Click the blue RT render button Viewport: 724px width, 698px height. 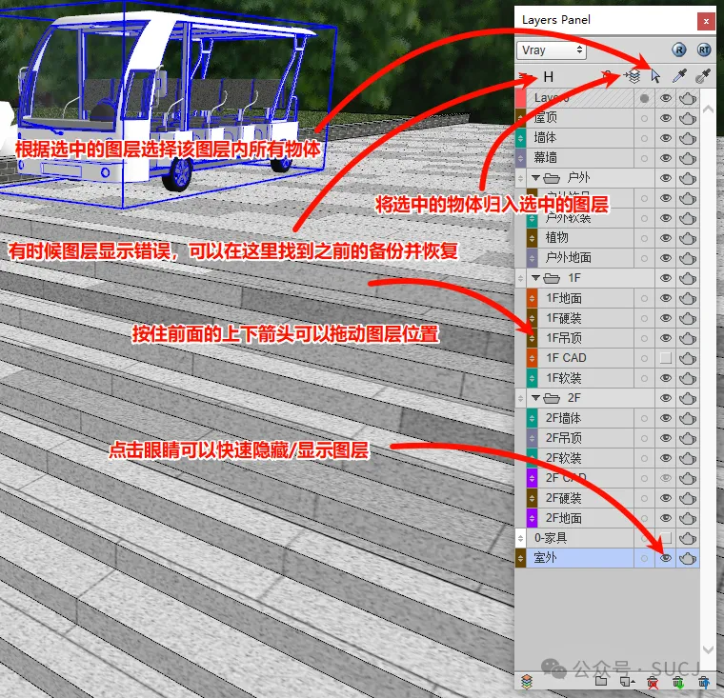click(x=703, y=50)
